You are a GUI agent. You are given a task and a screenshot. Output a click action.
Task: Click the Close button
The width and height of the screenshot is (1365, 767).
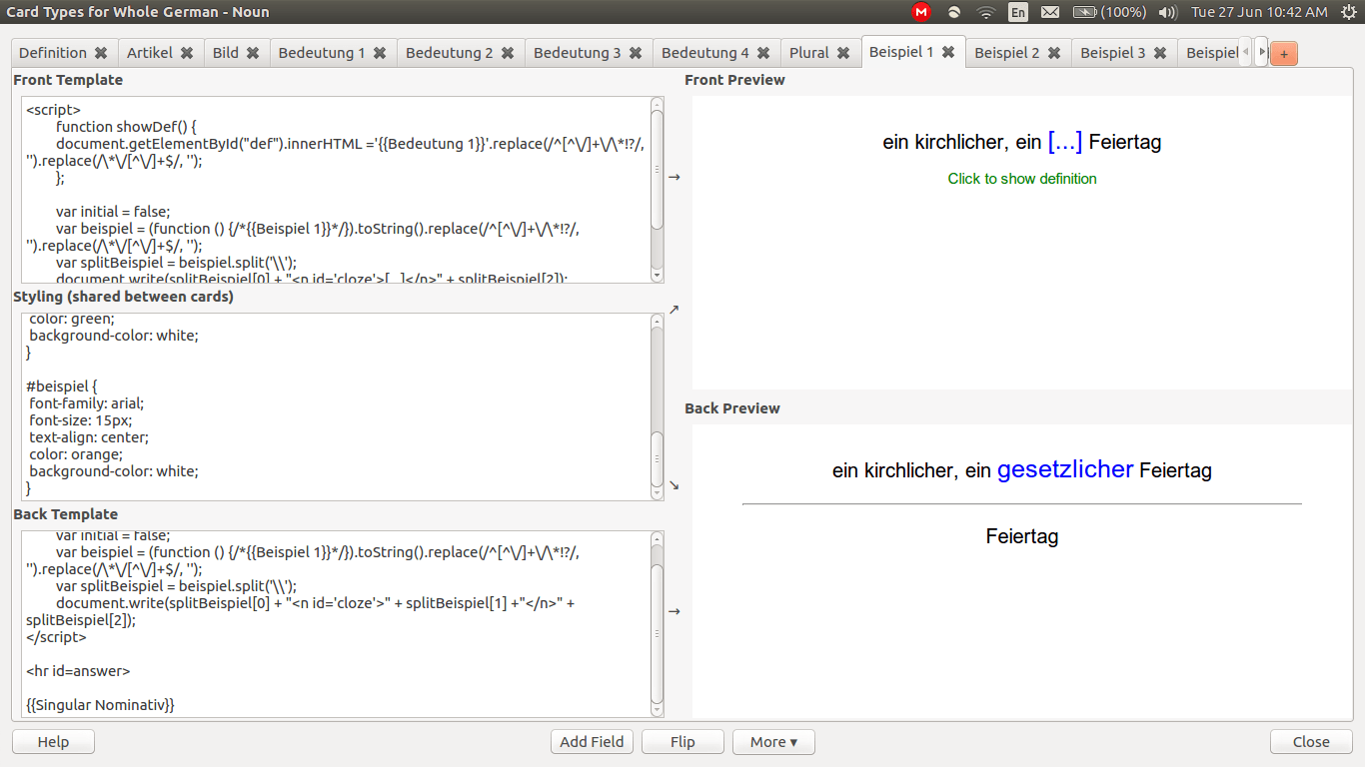[x=1311, y=742]
